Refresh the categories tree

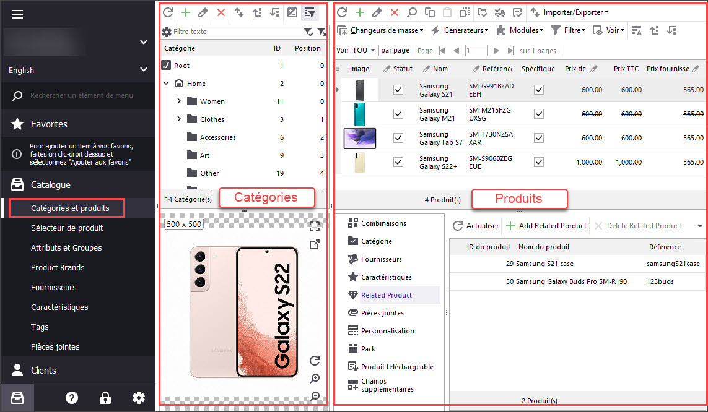tap(168, 12)
